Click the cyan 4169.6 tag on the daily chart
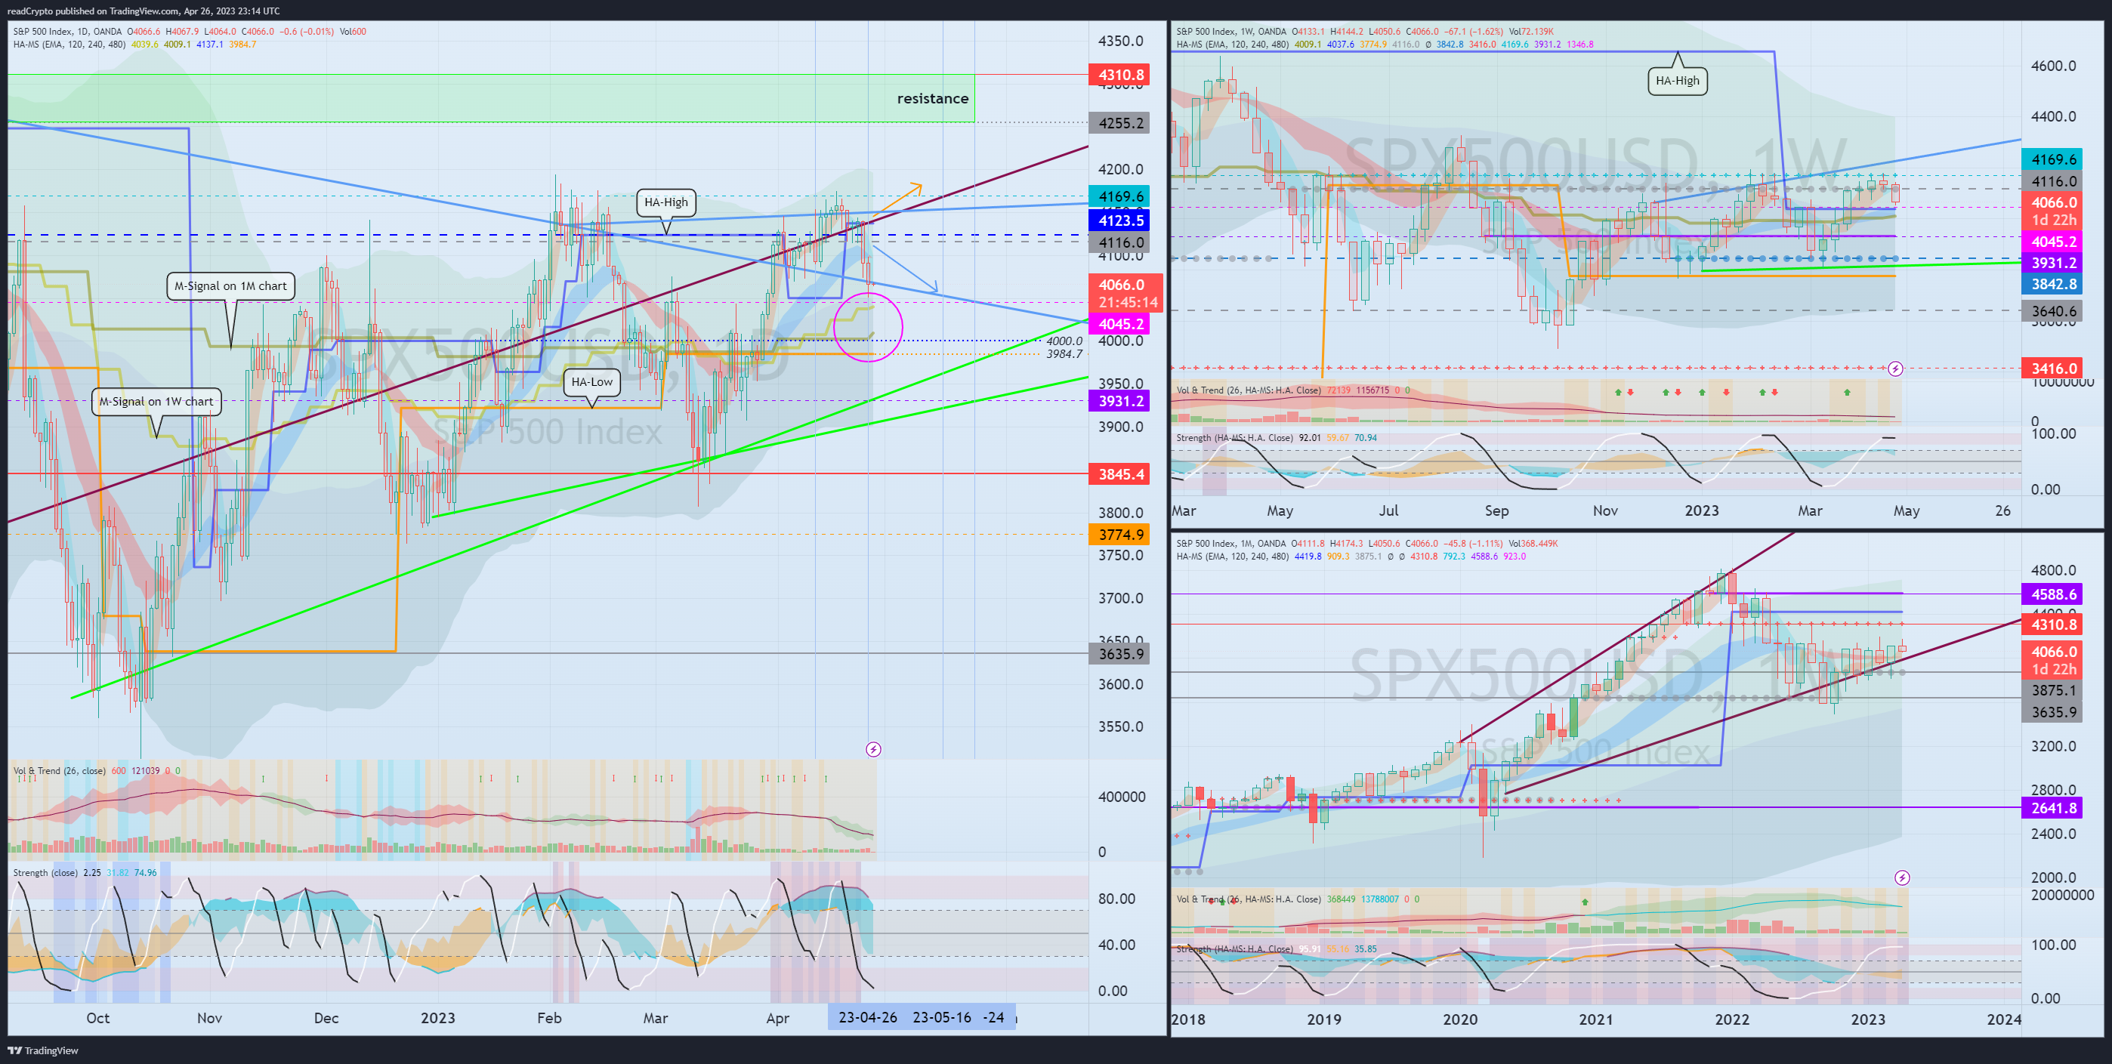The height and width of the screenshot is (1064, 2112). click(1119, 197)
